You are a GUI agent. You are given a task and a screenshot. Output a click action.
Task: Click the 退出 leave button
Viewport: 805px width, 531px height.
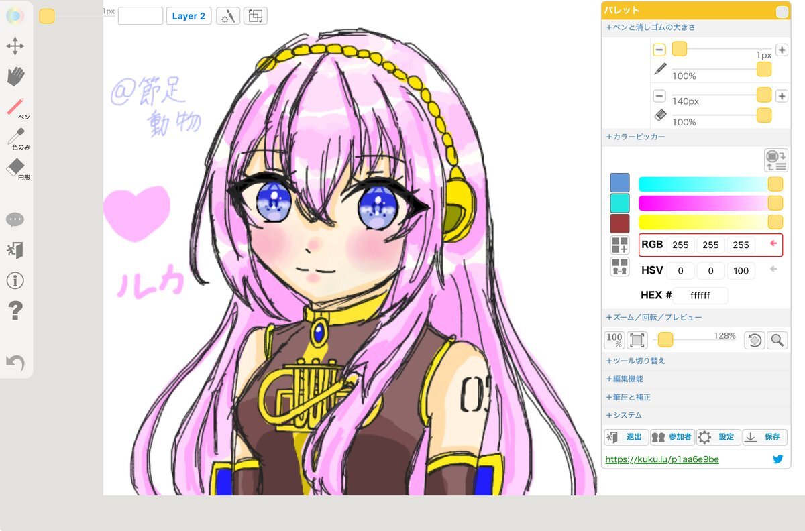627,437
